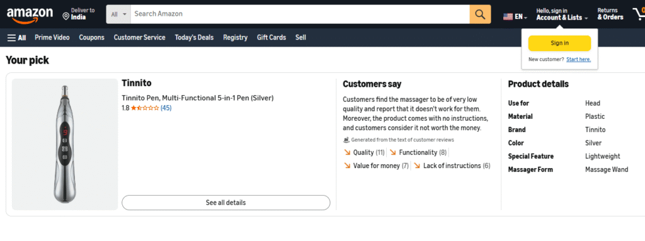Click the Customers say heading

point(372,84)
